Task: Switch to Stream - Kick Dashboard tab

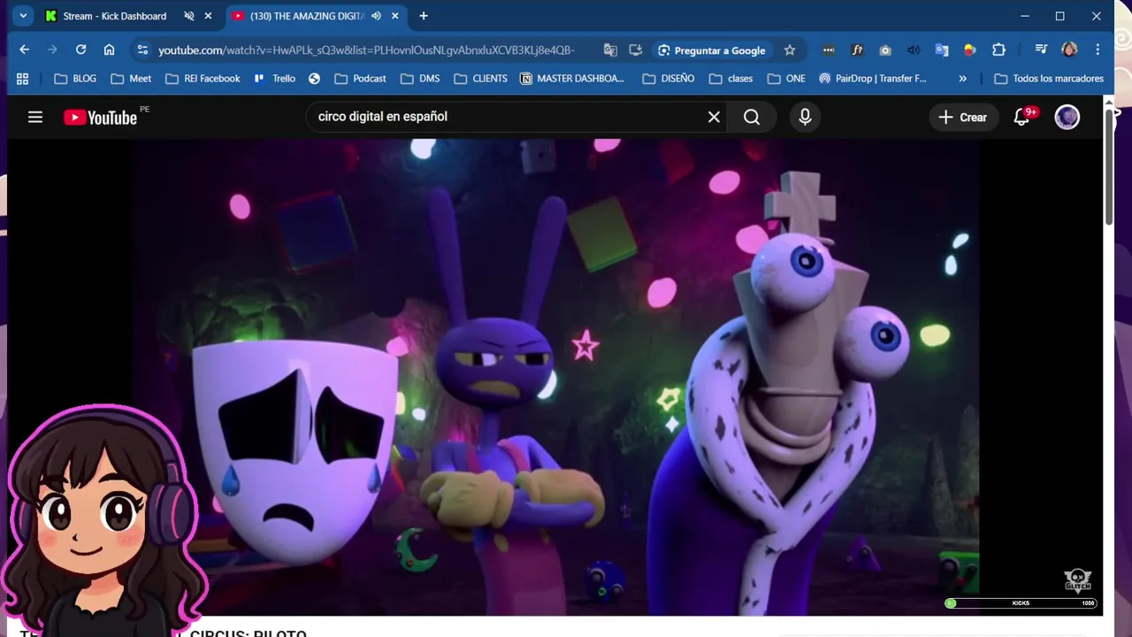Action: tap(115, 16)
